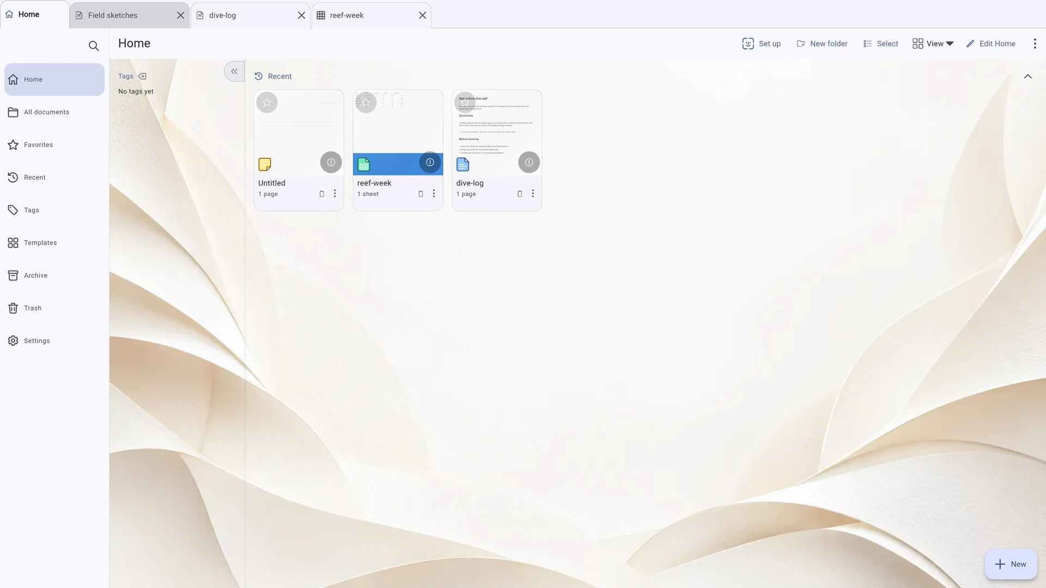Open the Home overflow menu (three dots)
The width and height of the screenshot is (1046, 588).
point(1035,44)
